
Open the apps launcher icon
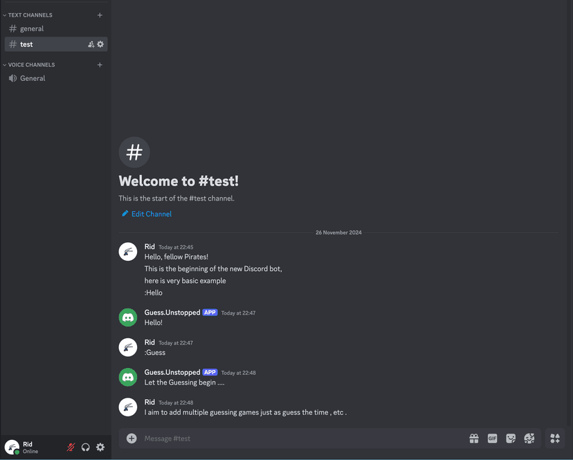click(x=555, y=438)
